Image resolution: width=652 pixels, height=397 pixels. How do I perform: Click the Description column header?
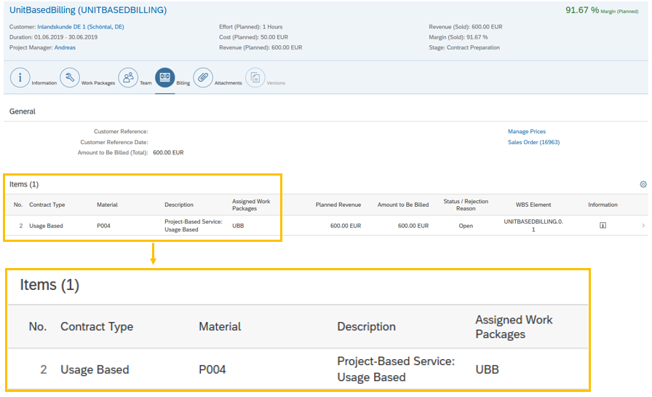pos(179,205)
